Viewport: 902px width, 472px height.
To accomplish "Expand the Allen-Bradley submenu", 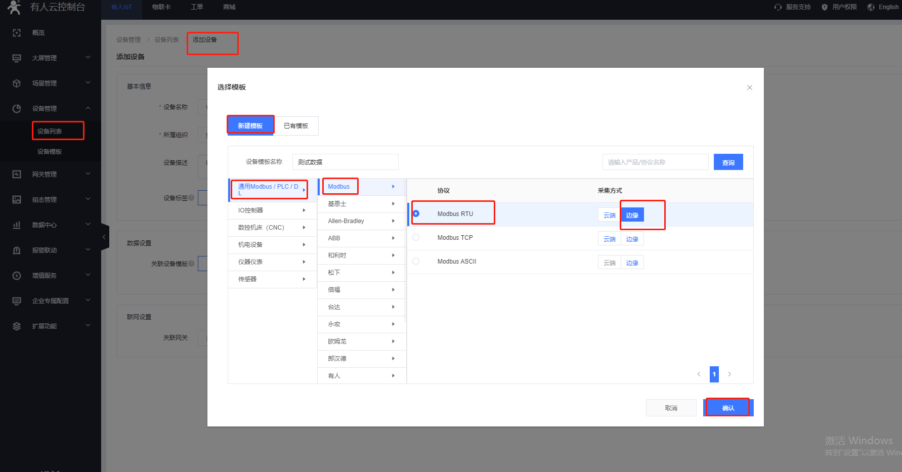I will 361,221.
